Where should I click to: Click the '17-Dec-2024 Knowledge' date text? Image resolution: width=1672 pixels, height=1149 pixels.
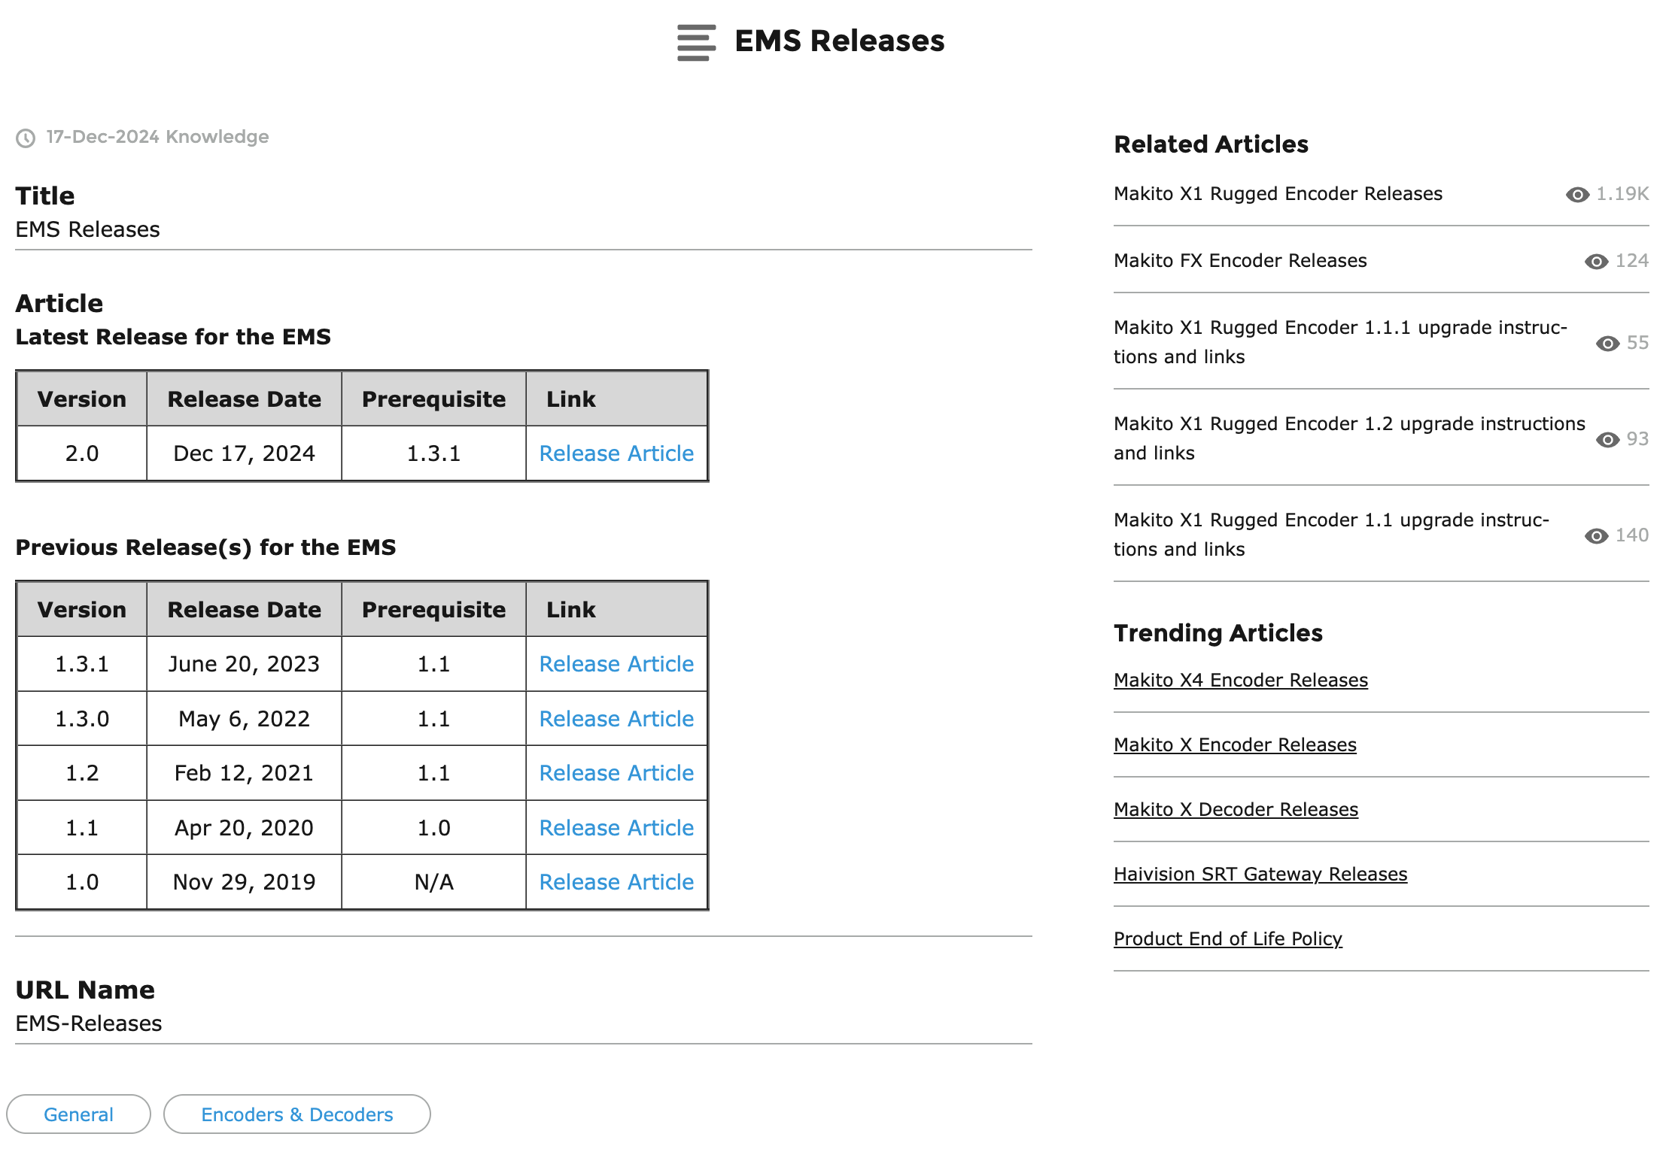pos(157,137)
